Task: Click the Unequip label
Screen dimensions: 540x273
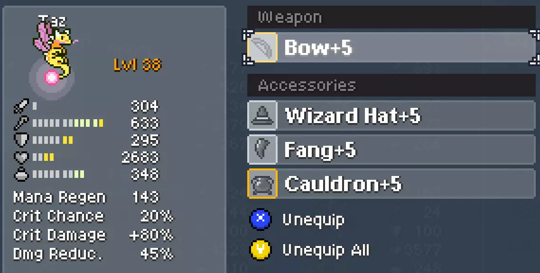Action: [x=313, y=220]
